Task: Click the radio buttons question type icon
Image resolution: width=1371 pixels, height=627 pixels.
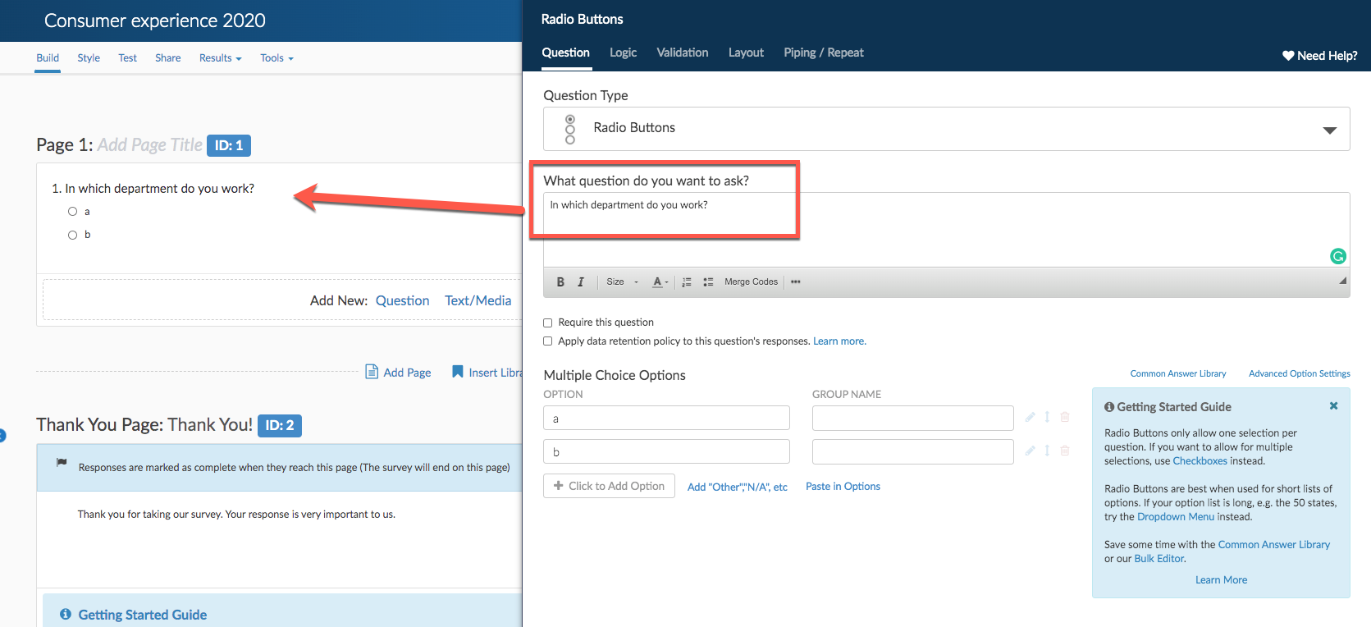Action: tap(570, 129)
